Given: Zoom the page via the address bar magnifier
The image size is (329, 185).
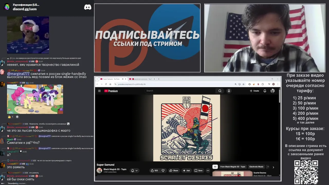Looking at the screenshot, I should point(235,84).
